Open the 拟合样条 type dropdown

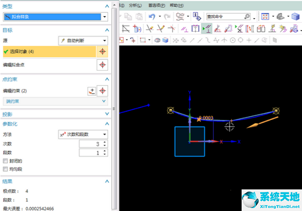[x=105, y=17]
